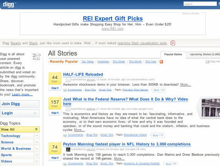Click the Digg Home icon at right
This screenshot has height=166, width=220.
(207, 62)
